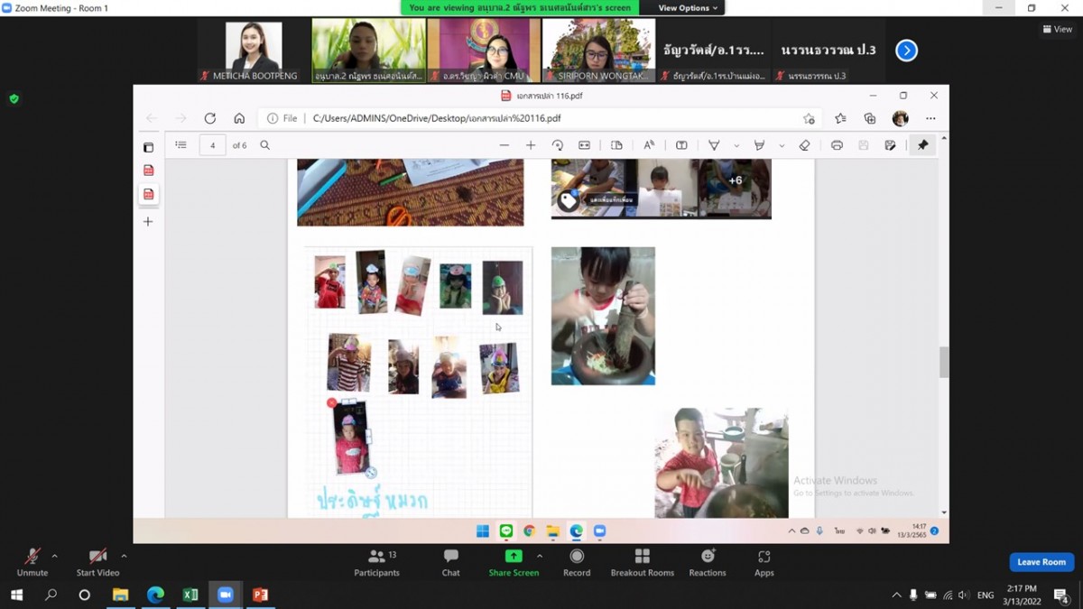
Task: Click the PDF page number field
Action: coord(213,145)
